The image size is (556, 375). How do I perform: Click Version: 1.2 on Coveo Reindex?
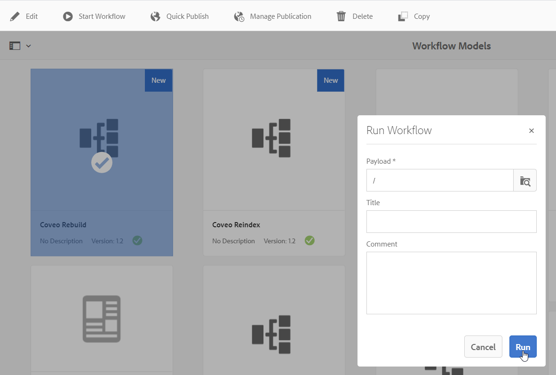pyautogui.click(x=279, y=241)
